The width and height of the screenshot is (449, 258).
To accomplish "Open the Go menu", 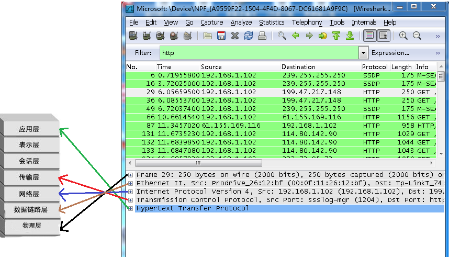I will pyautogui.click(x=189, y=23).
